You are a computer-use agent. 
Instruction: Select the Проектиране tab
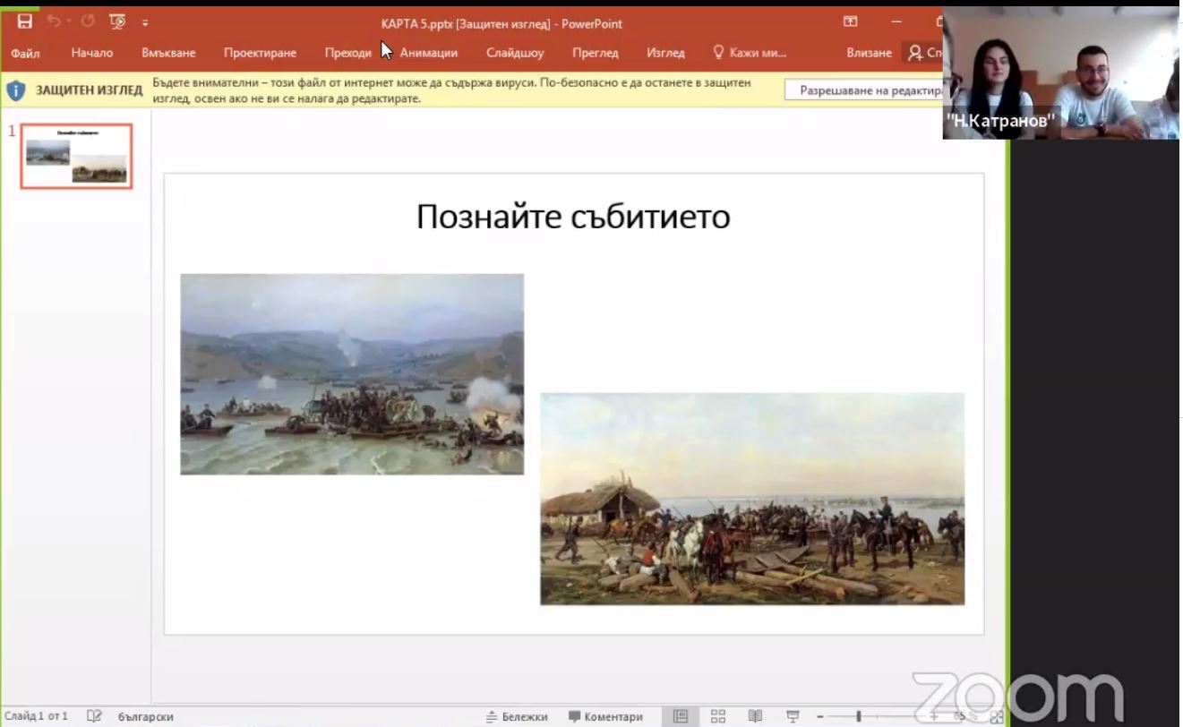point(260,53)
